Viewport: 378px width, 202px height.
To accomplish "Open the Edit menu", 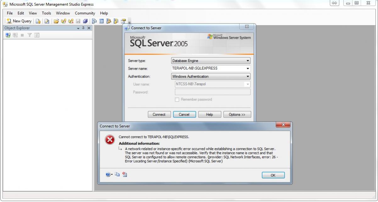I will [21, 13].
